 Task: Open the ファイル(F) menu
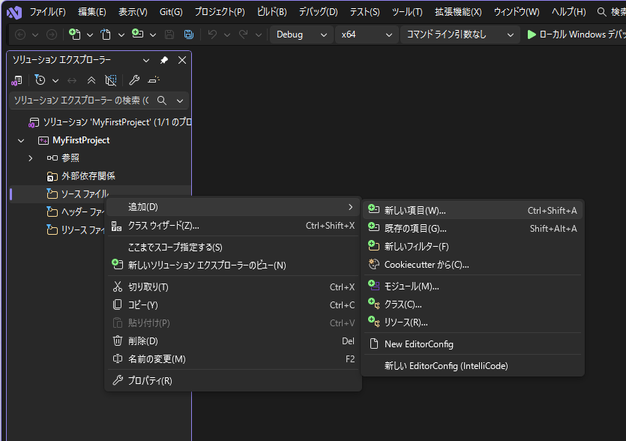point(47,12)
